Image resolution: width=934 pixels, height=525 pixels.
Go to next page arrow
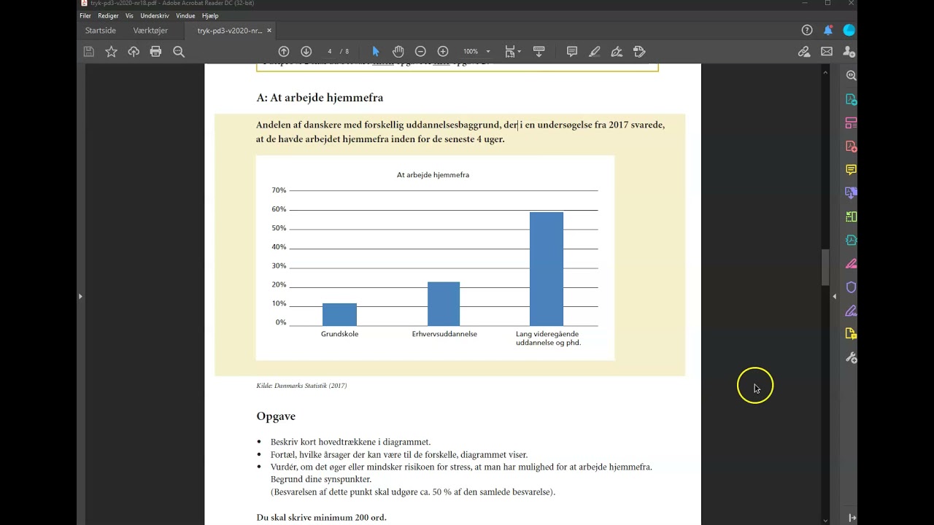pyautogui.click(x=306, y=52)
